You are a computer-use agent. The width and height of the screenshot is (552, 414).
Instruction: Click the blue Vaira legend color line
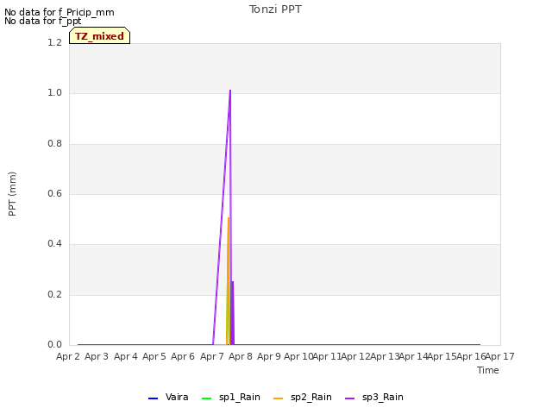[x=154, y=398]
